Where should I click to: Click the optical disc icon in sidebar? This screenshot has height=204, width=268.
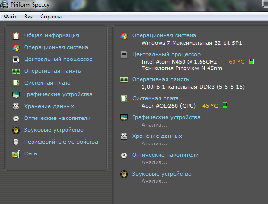click(x=16, y=119)
